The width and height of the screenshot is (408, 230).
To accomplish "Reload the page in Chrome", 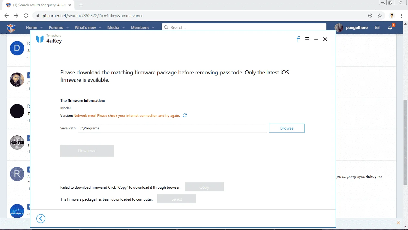I will 26,16.
